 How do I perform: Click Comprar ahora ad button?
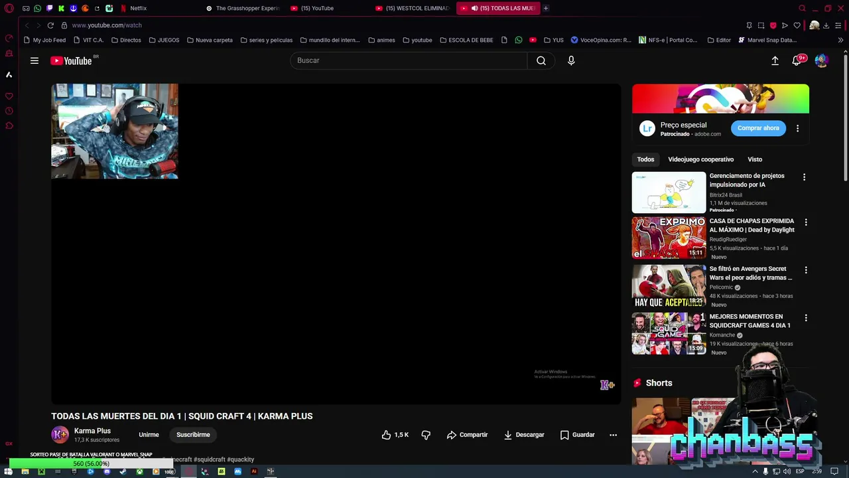[758, 128]
